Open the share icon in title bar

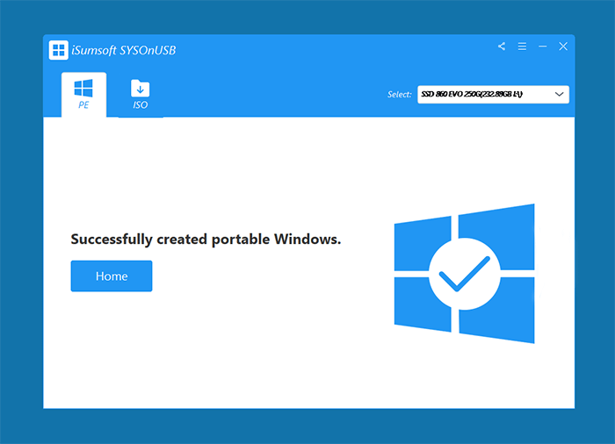pos(502,47)
